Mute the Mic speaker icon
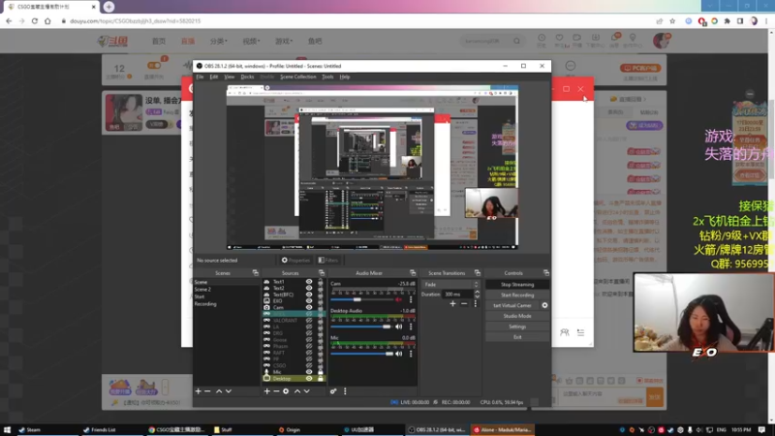The height and width of the screenshot is (436, 775). [x=399, y=354]
